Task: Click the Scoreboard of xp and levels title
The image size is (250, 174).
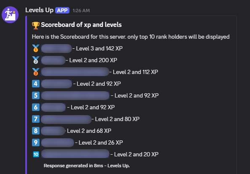Action: (x=81, y=25)
